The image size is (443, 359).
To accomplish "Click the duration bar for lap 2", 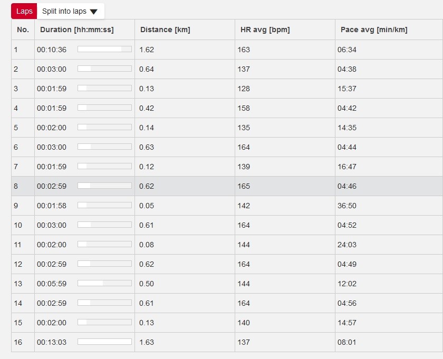I will pyautogui.click(x=104, y=69).
